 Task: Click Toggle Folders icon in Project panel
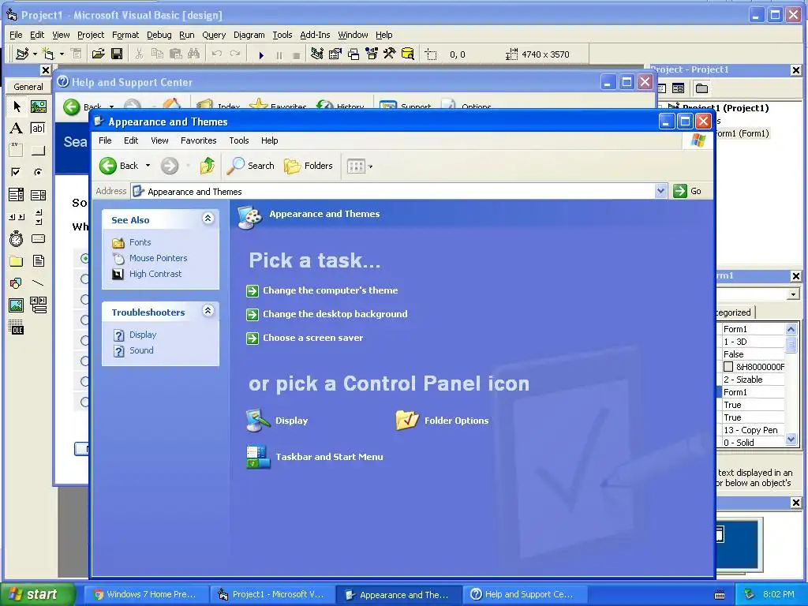pos(701,88)
